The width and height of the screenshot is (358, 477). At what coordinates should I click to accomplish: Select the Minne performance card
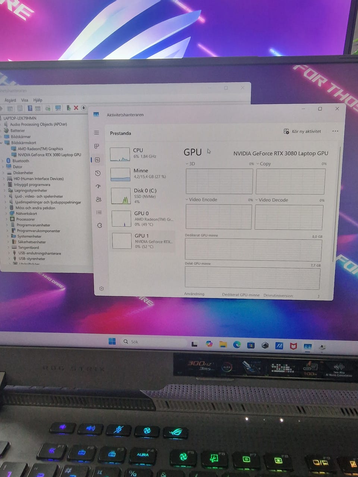click(142, 174)
